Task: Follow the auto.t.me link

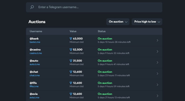Action: click(35, 64)
